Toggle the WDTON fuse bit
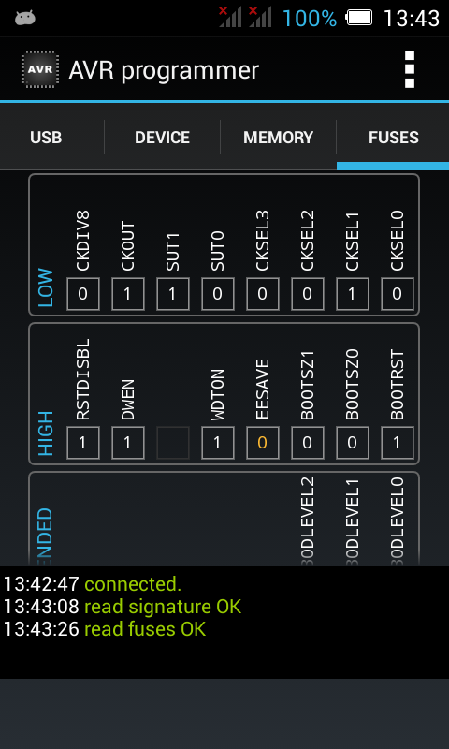449x749 pixels. pyautogui.click(x=218, y=443)
